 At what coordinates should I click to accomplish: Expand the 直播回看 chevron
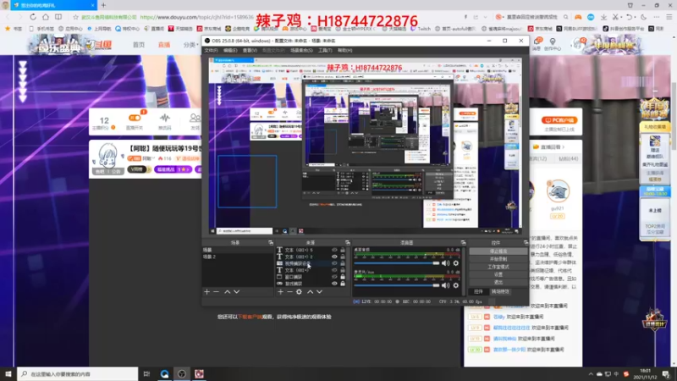click(563, 146)
